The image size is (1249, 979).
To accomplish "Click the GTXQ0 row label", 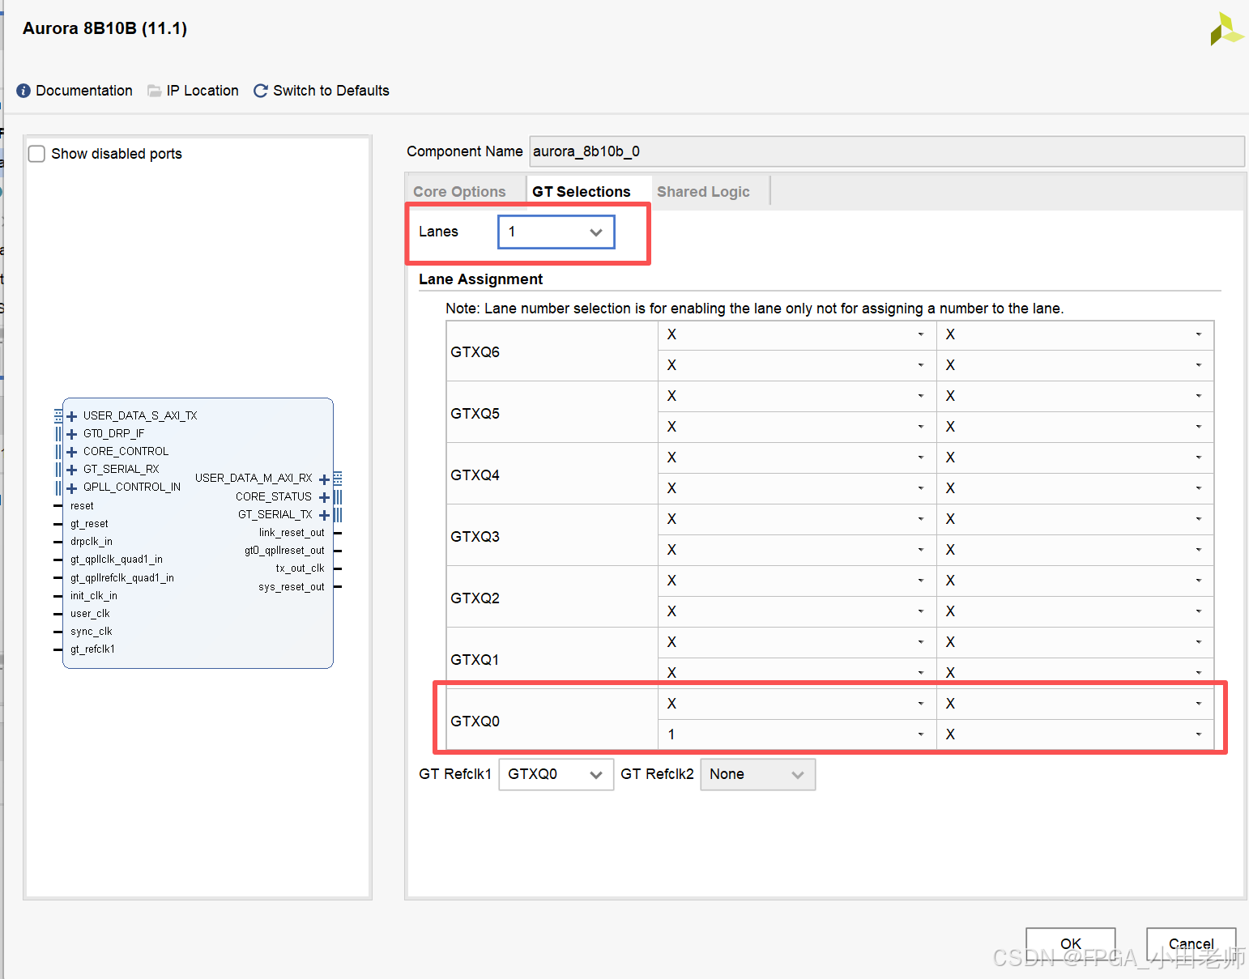I will (475, 721).
